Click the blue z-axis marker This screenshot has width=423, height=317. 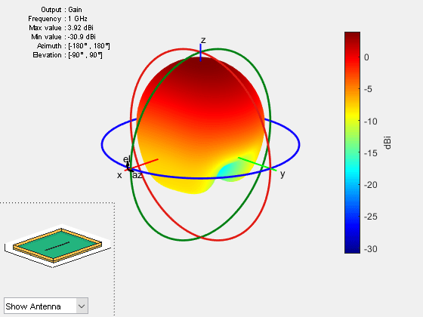pos(200,53)
